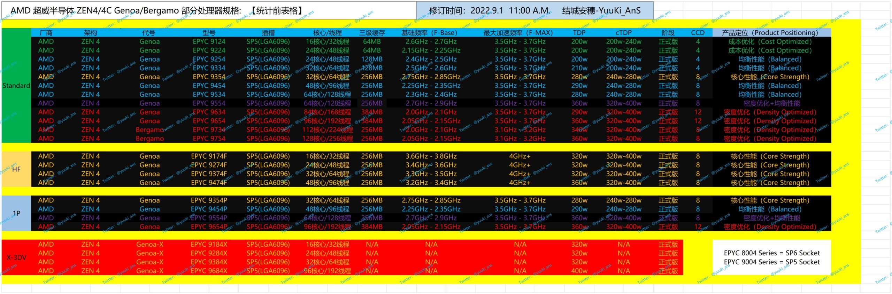Image resolution: width=892 pixels, height=294 pixels.
Task: Click the '三级缓存' column header
Action: (372, 33)
